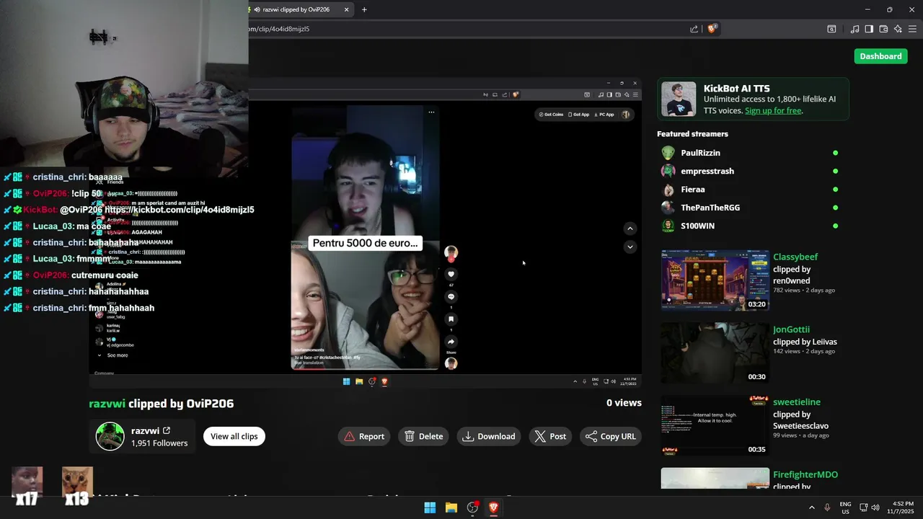
Task: Click the Brave icon in taskbar
Action: [494, 507]
